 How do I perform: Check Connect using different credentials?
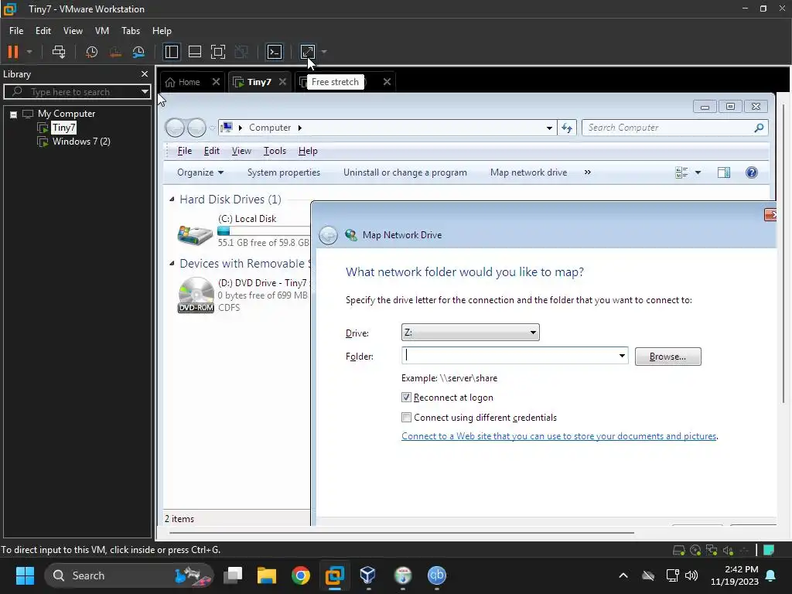tap(406, 417)
